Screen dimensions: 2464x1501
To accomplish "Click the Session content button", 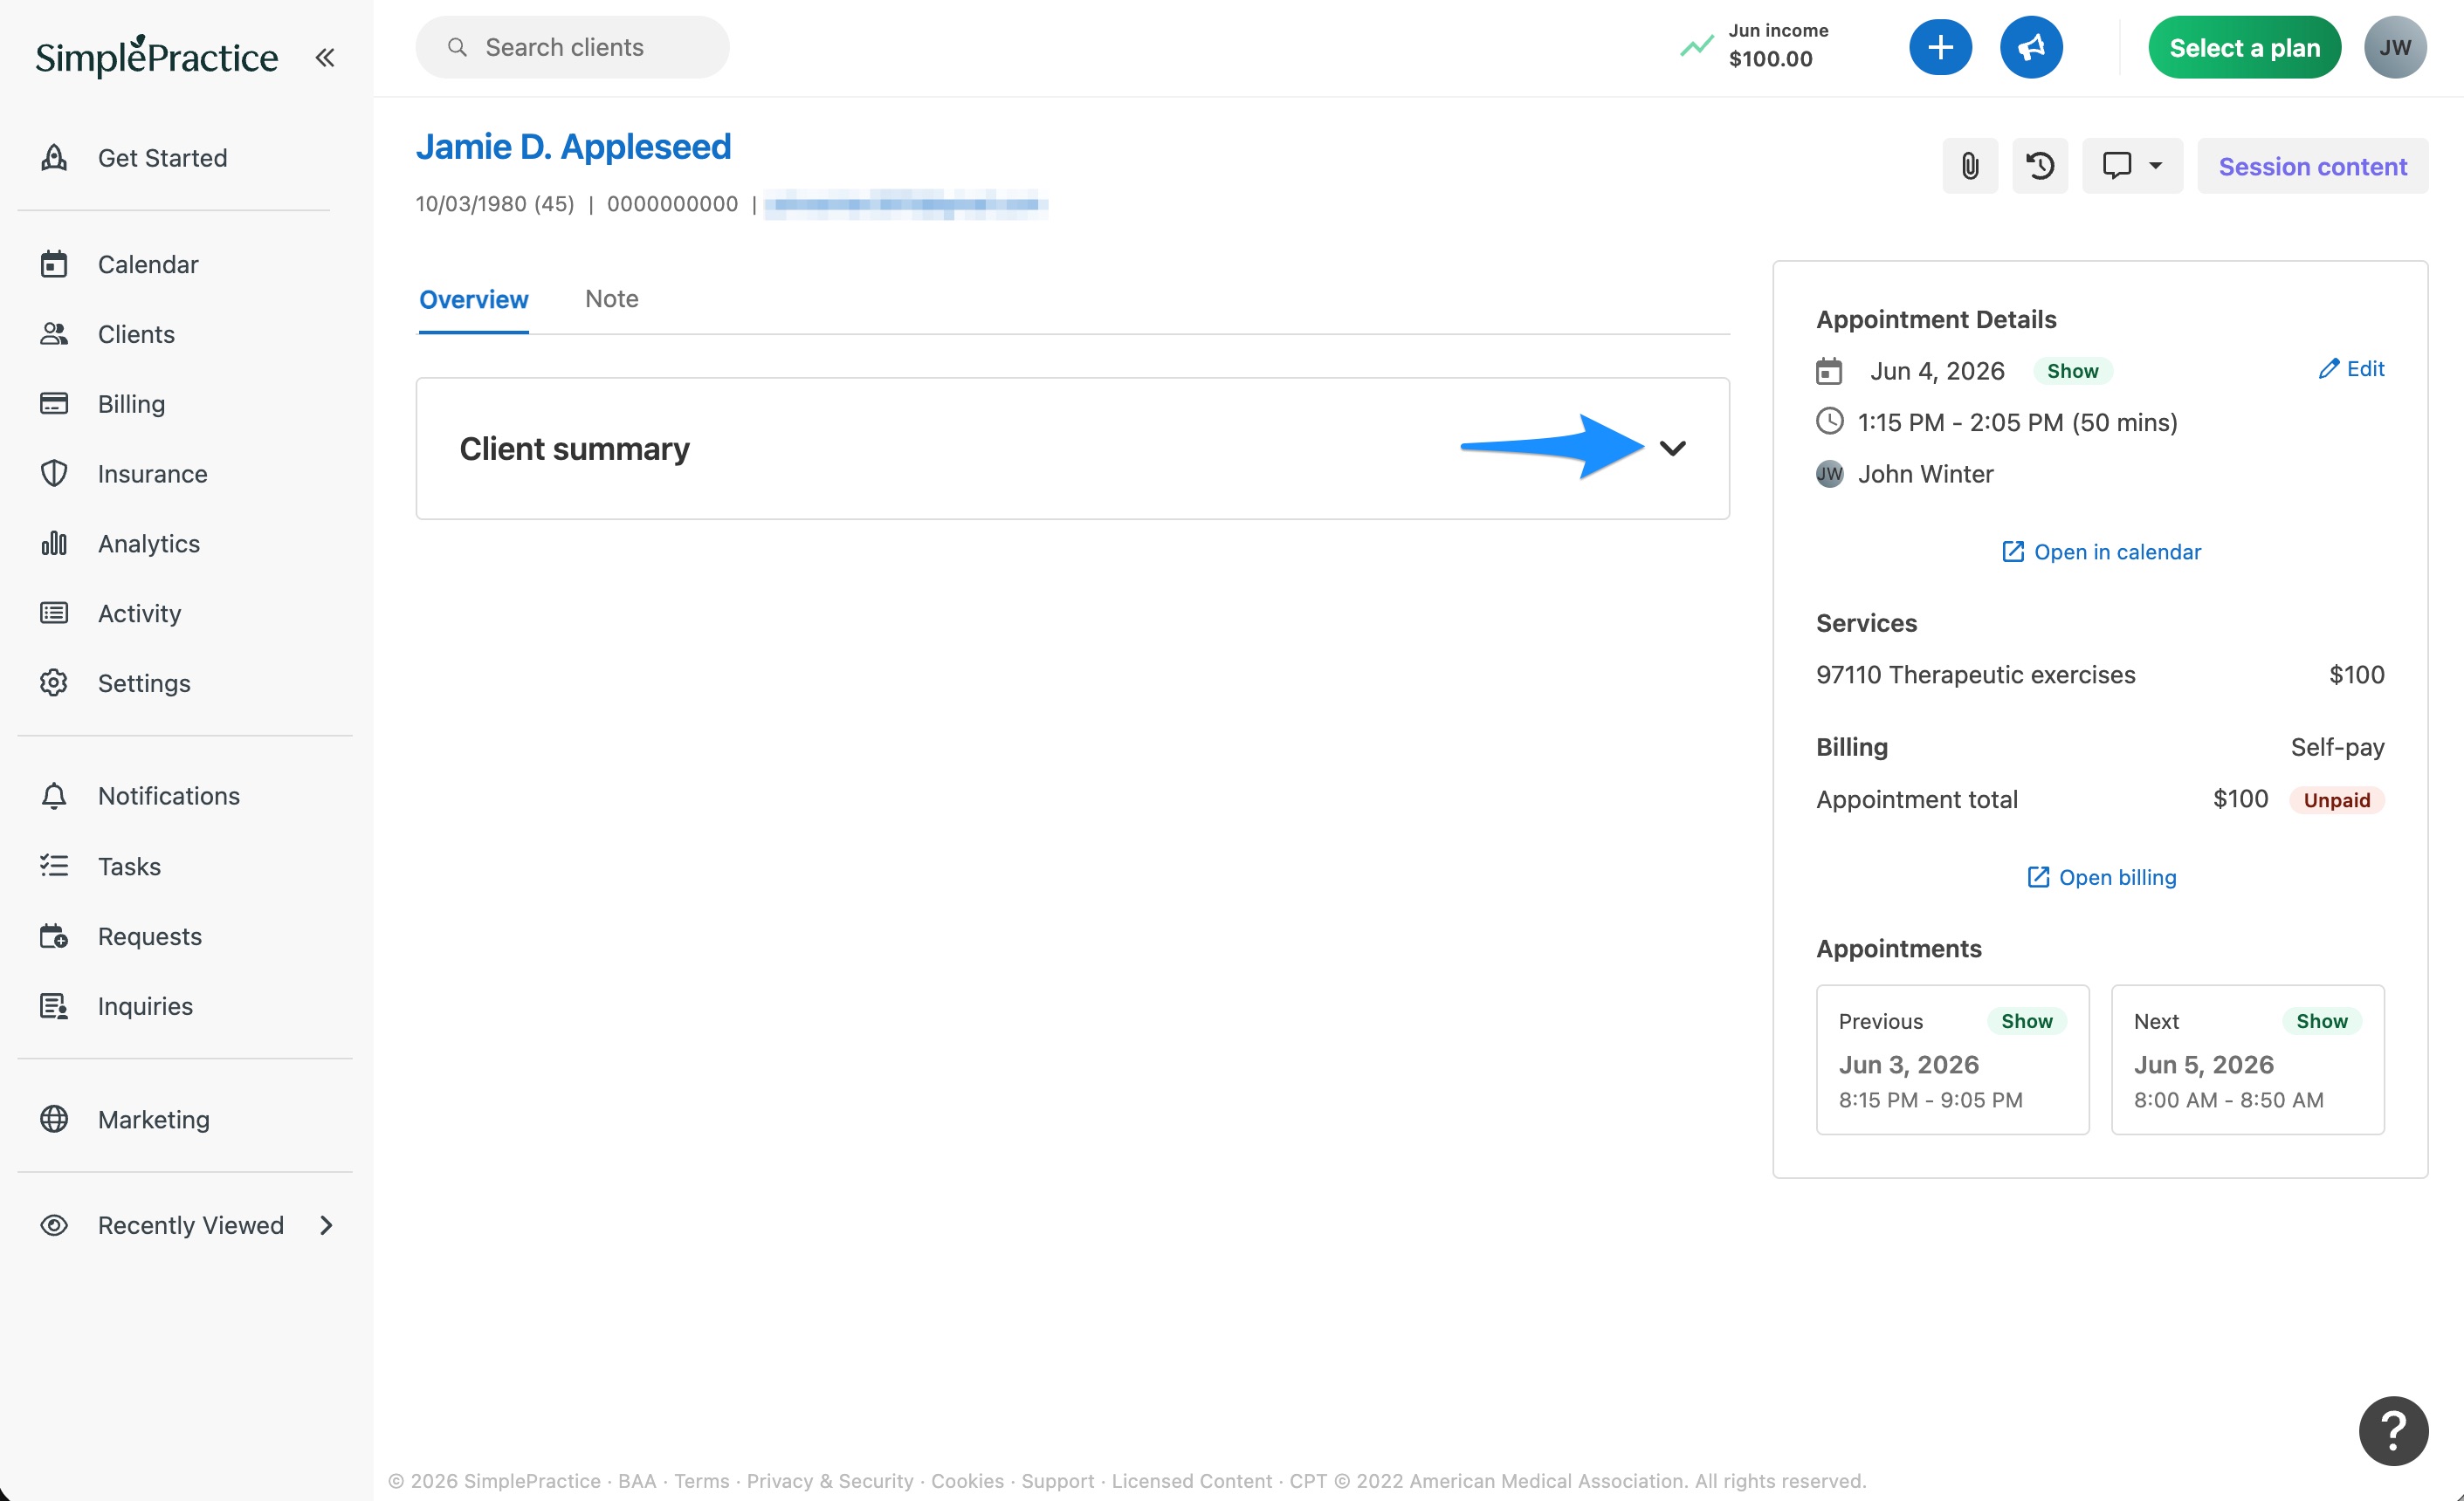I will pyautogui.click(x=2312, y=166).
